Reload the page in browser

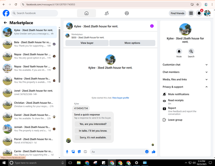pyautogui.click(x=16, y=4)
